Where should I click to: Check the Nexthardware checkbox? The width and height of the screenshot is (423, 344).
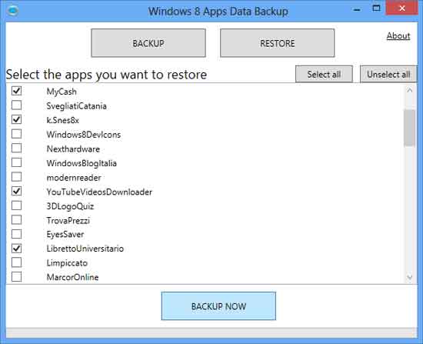point(16,148)
